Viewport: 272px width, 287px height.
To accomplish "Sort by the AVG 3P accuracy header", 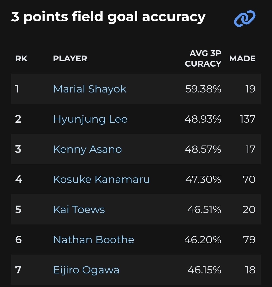I will (x=203, y=59).
